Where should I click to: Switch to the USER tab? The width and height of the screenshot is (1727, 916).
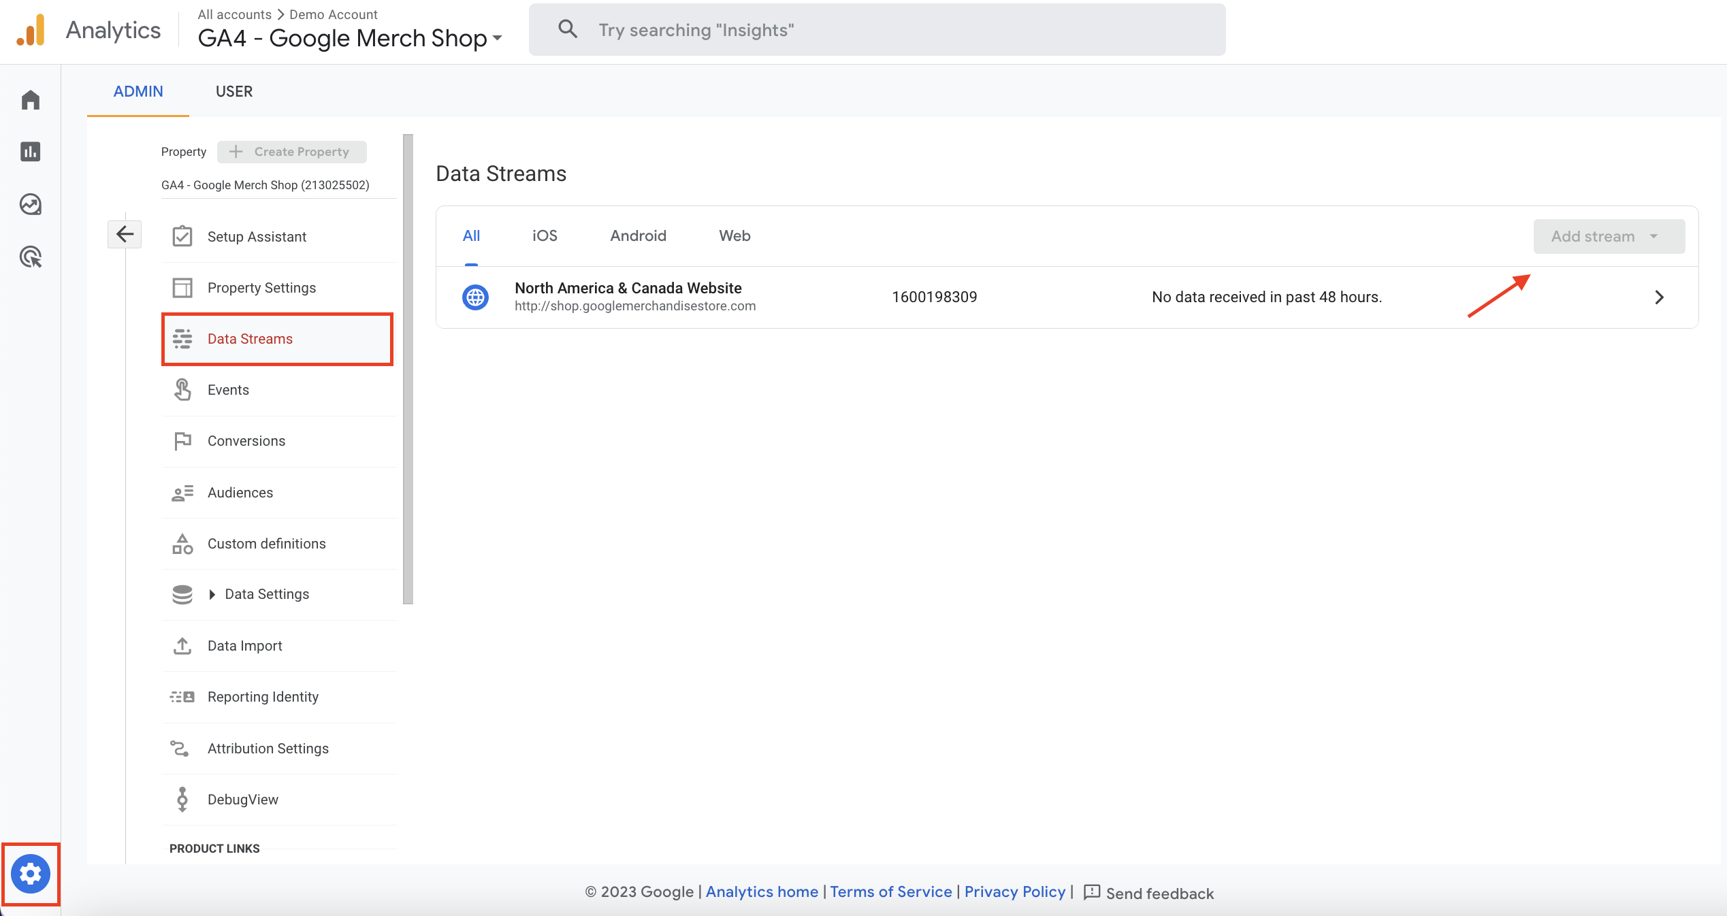point(234,91)
